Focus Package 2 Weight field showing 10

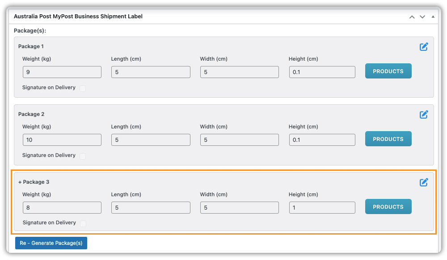point(62,140)
